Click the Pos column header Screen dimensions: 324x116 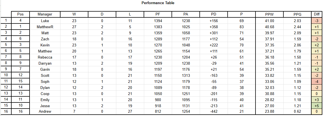tap(20, 14)
